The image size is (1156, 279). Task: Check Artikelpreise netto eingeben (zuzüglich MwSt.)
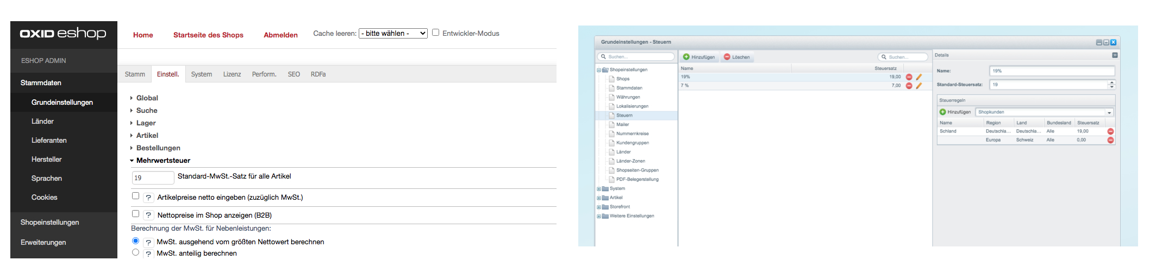pos(135,196)
